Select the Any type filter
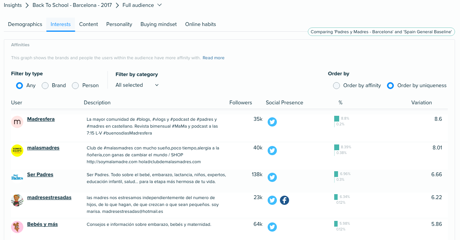Viewport: 460px width, 240px height. pyautogui.click(x=20, y=86)
